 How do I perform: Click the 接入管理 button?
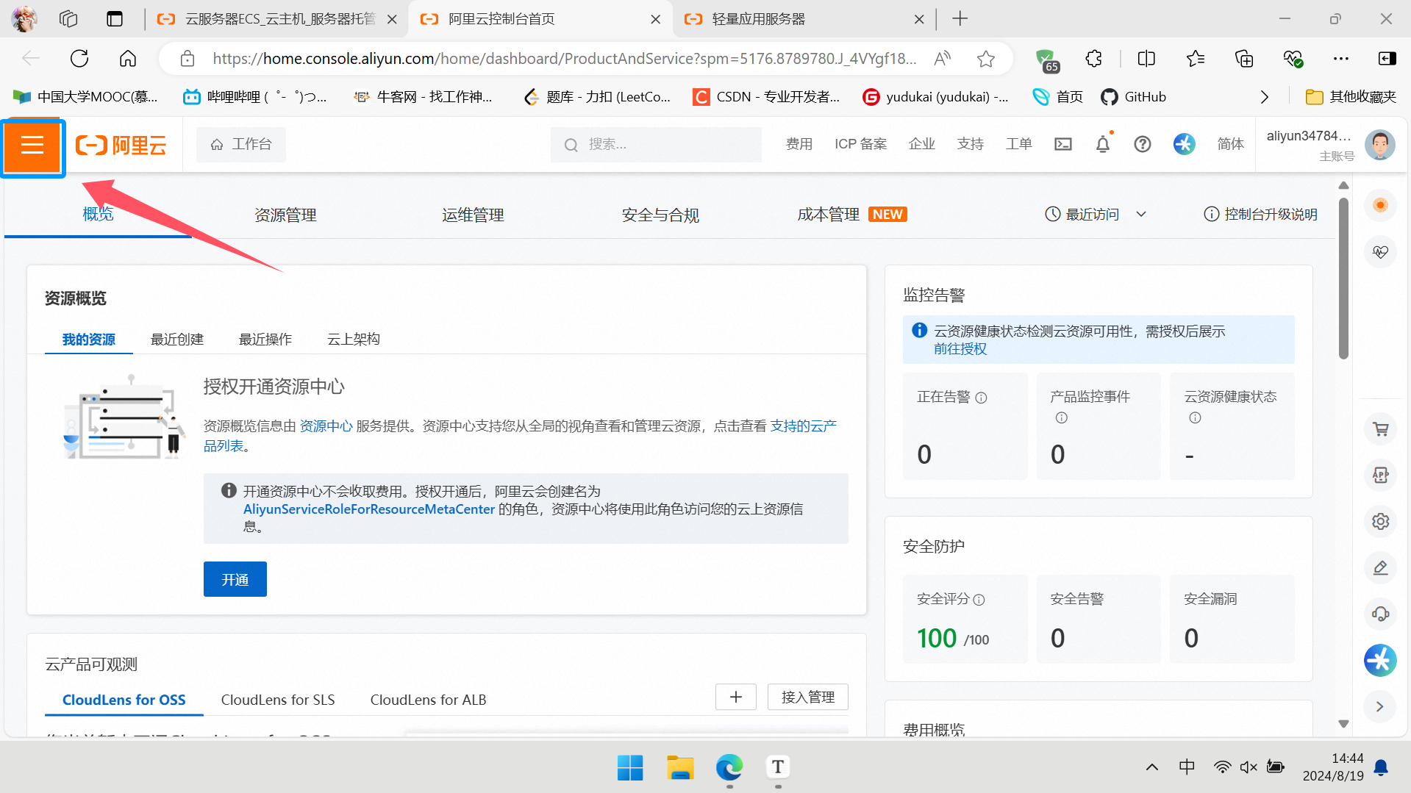tap(808, 697)
